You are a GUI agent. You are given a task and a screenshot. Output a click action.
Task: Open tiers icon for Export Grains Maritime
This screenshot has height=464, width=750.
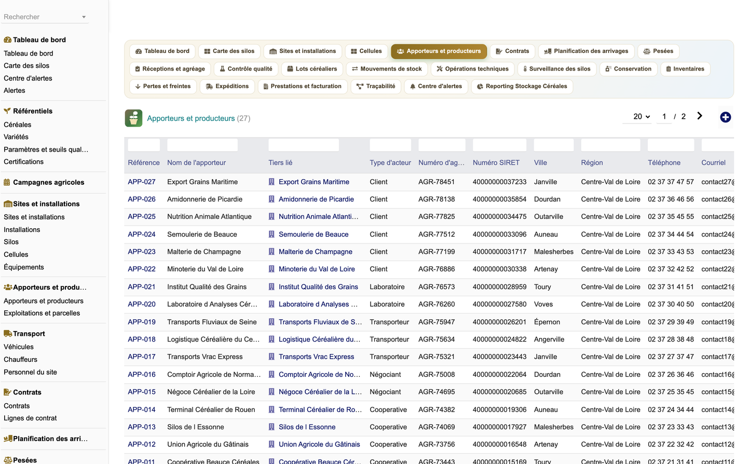coord(271,182)
